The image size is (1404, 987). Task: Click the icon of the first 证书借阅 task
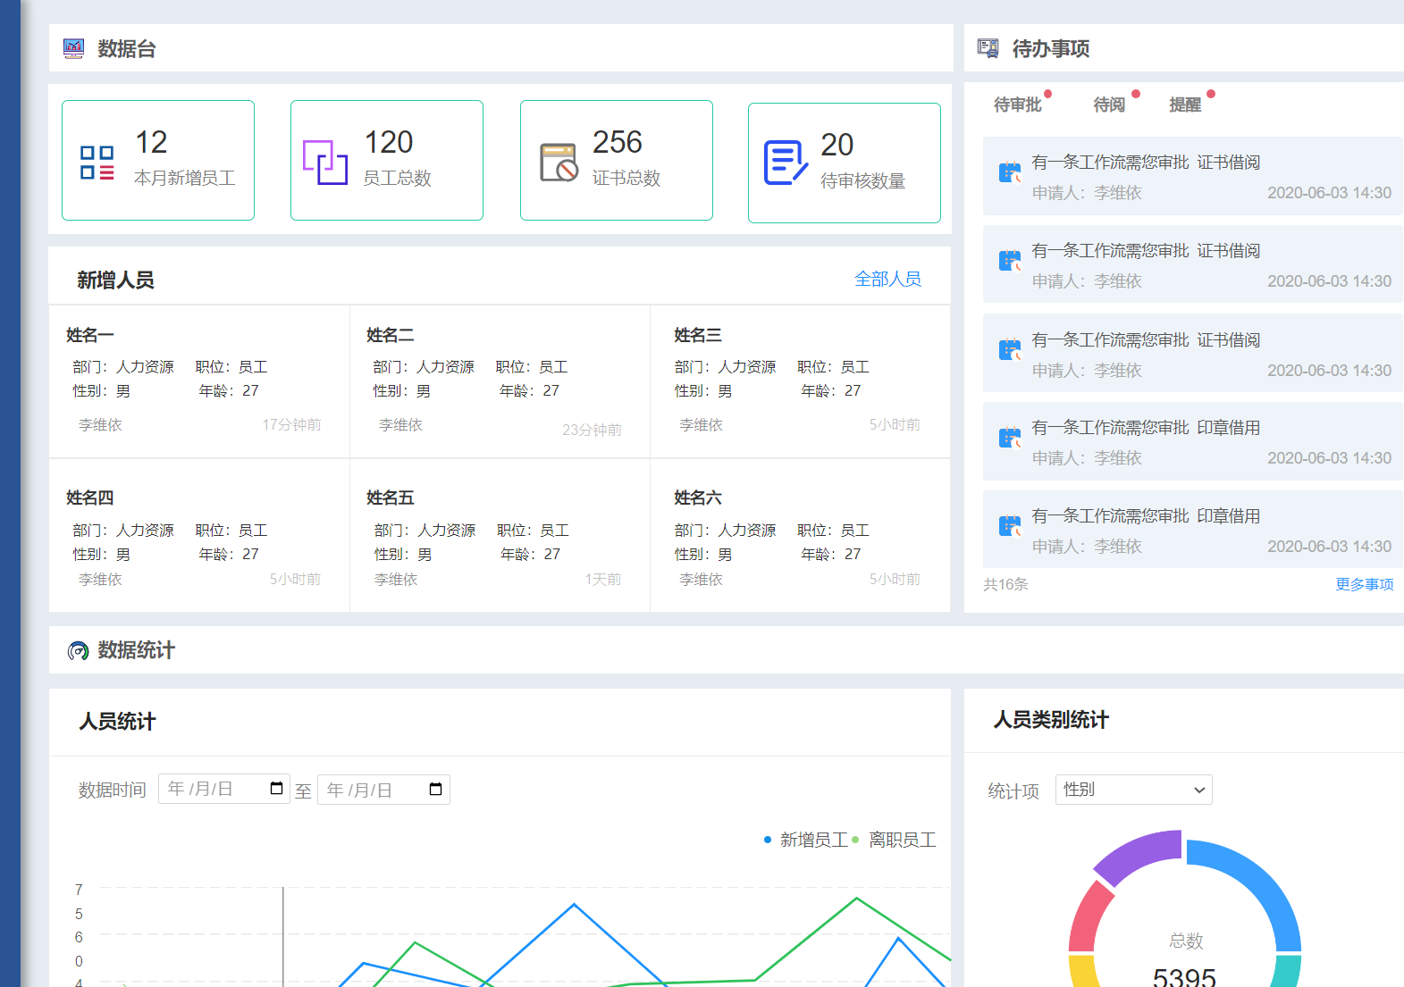point(1010,172)
